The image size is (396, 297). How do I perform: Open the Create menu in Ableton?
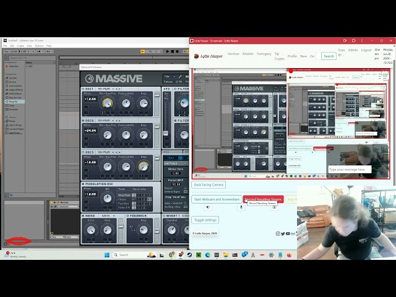click(x=20, y=46)
